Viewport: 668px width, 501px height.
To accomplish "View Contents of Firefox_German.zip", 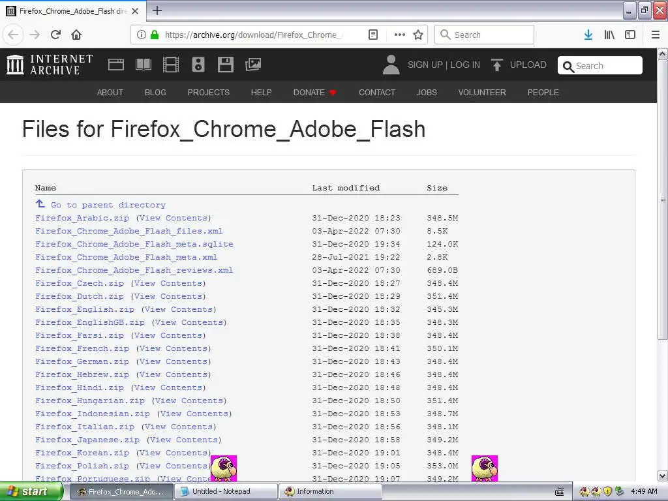I will tap(174, 361).
